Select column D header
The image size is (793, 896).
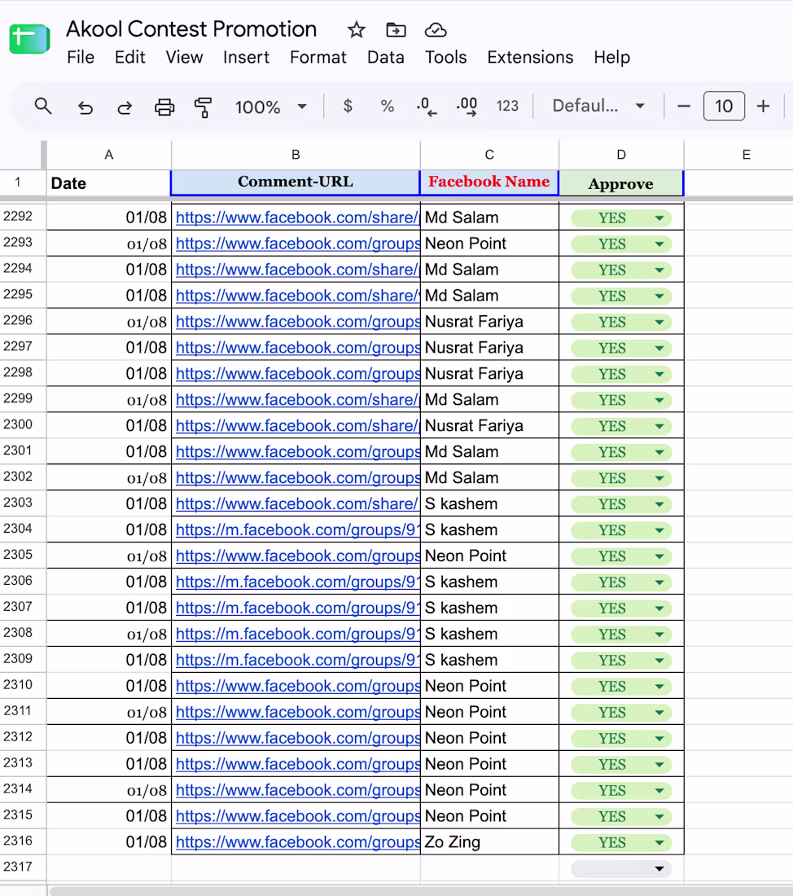(621, 155)
